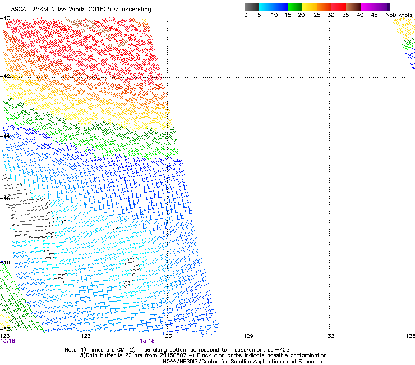The image size is (415, 365).
Task: Click the '126' longitude axis label
Action: pos(167,336)
